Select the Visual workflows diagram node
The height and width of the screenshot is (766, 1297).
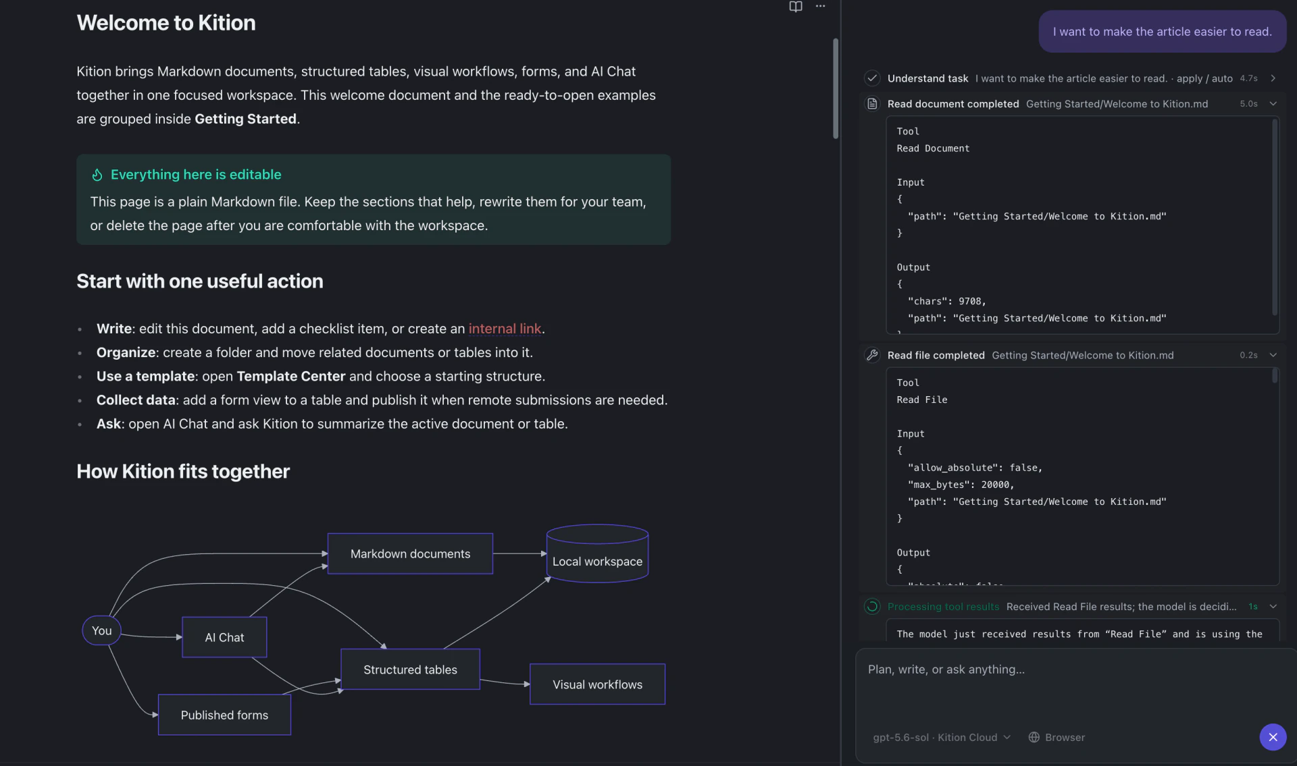(x=597, y=684)
